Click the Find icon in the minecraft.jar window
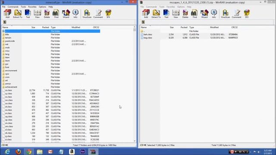This screenshot has width=276, height=155. point(56,14)
